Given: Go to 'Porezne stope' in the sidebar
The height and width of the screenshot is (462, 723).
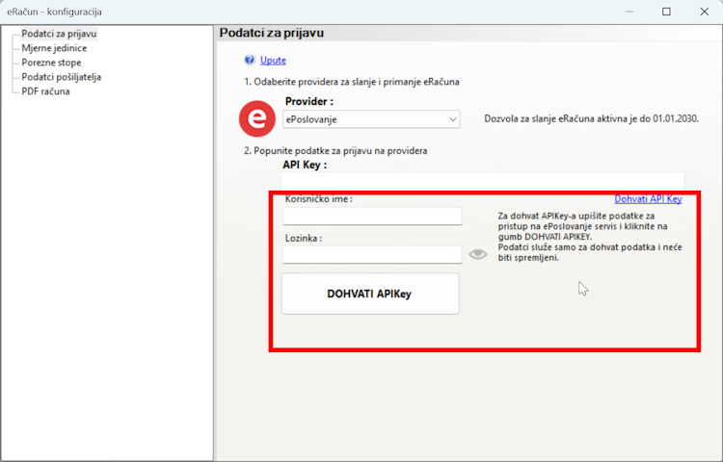Looking at the screenshot, I should point(52,63).
